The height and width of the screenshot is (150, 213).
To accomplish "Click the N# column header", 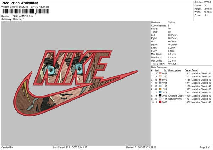I will (x=157, y=70).
